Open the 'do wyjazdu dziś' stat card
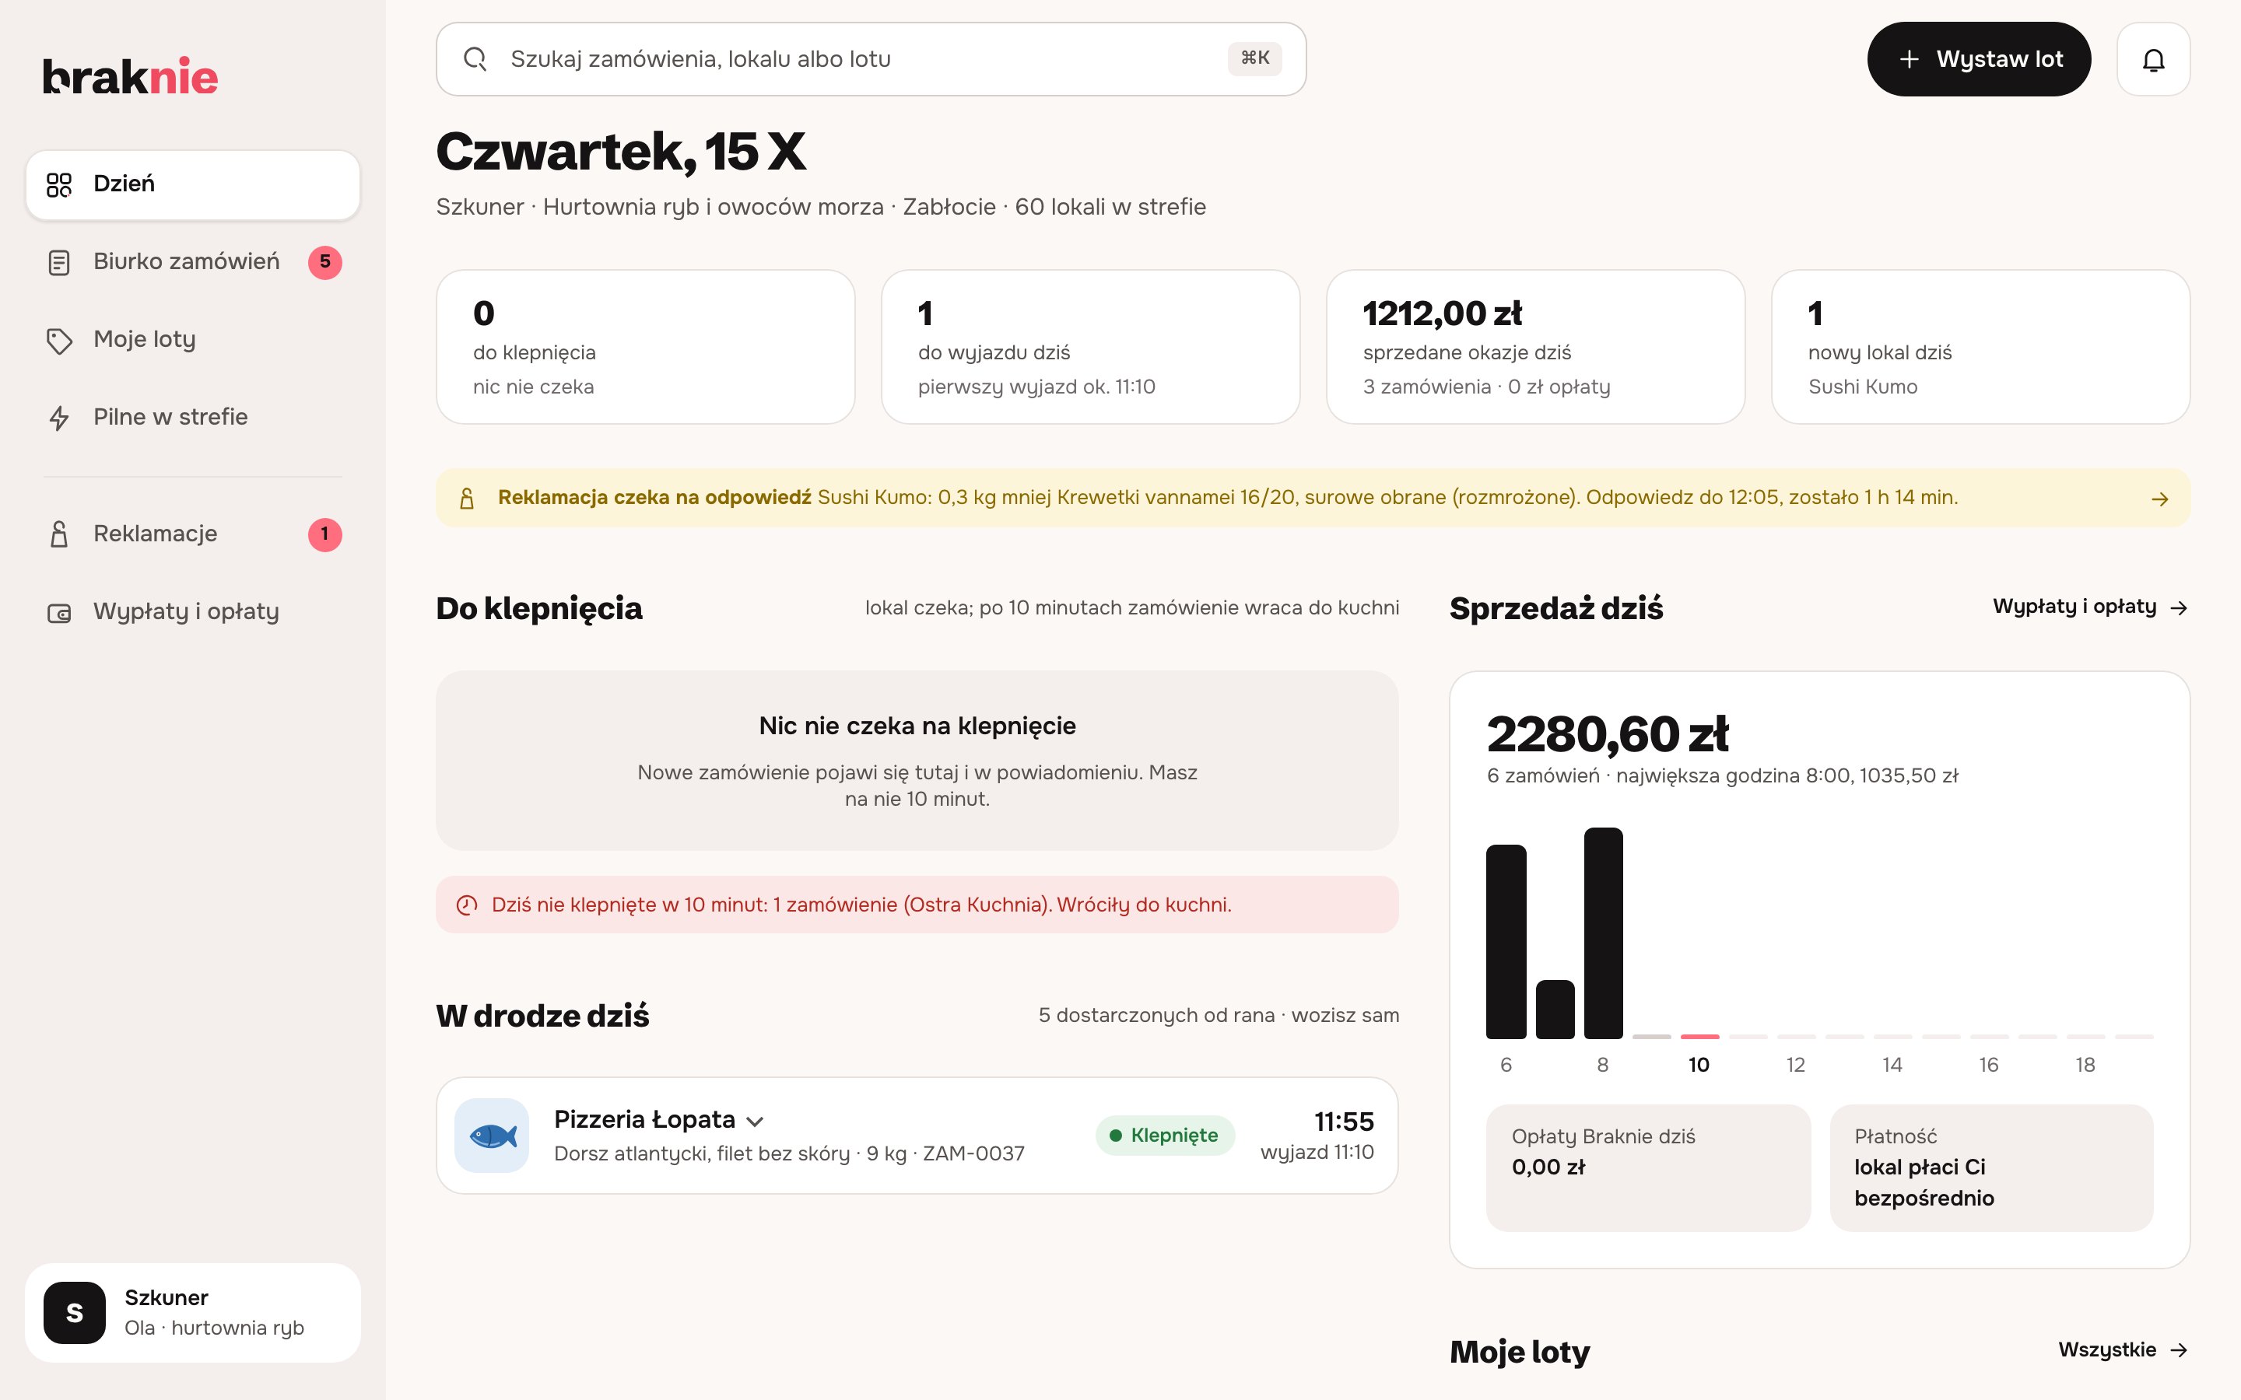This screenshot has height=1400, width=2241. pyautogui.click(x=1090, y=347)
